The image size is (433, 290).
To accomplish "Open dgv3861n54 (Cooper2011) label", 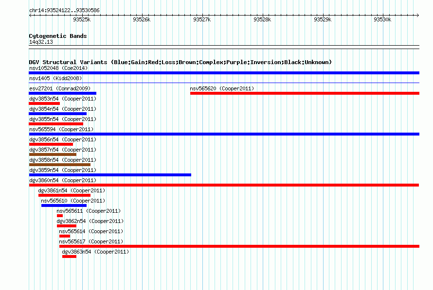I will [72, 190].
